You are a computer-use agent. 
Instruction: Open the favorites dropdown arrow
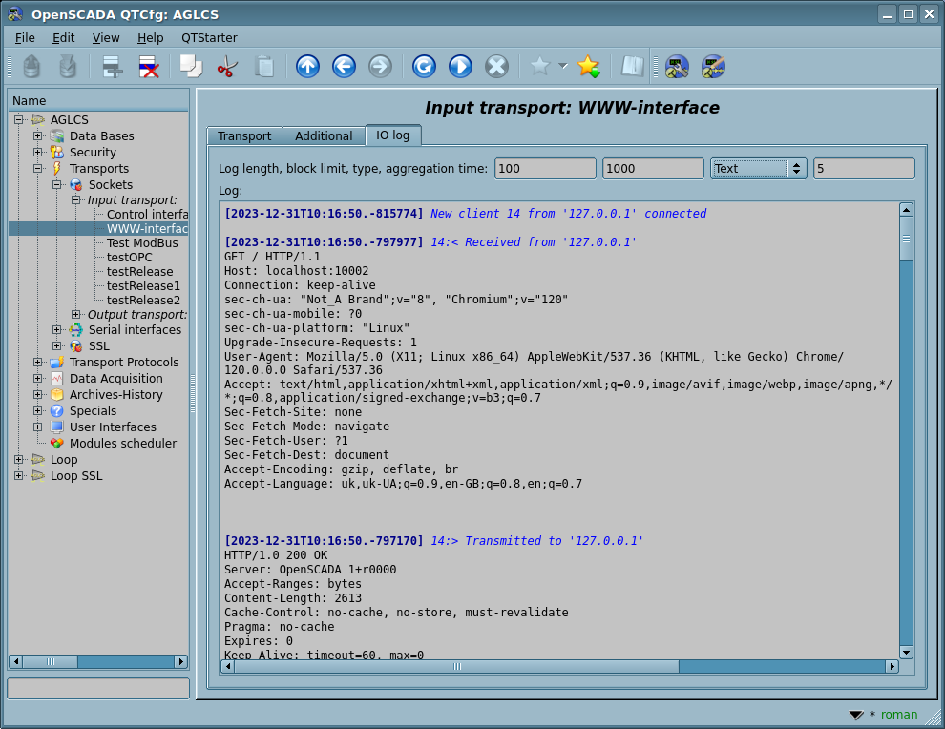pos(563,66)
